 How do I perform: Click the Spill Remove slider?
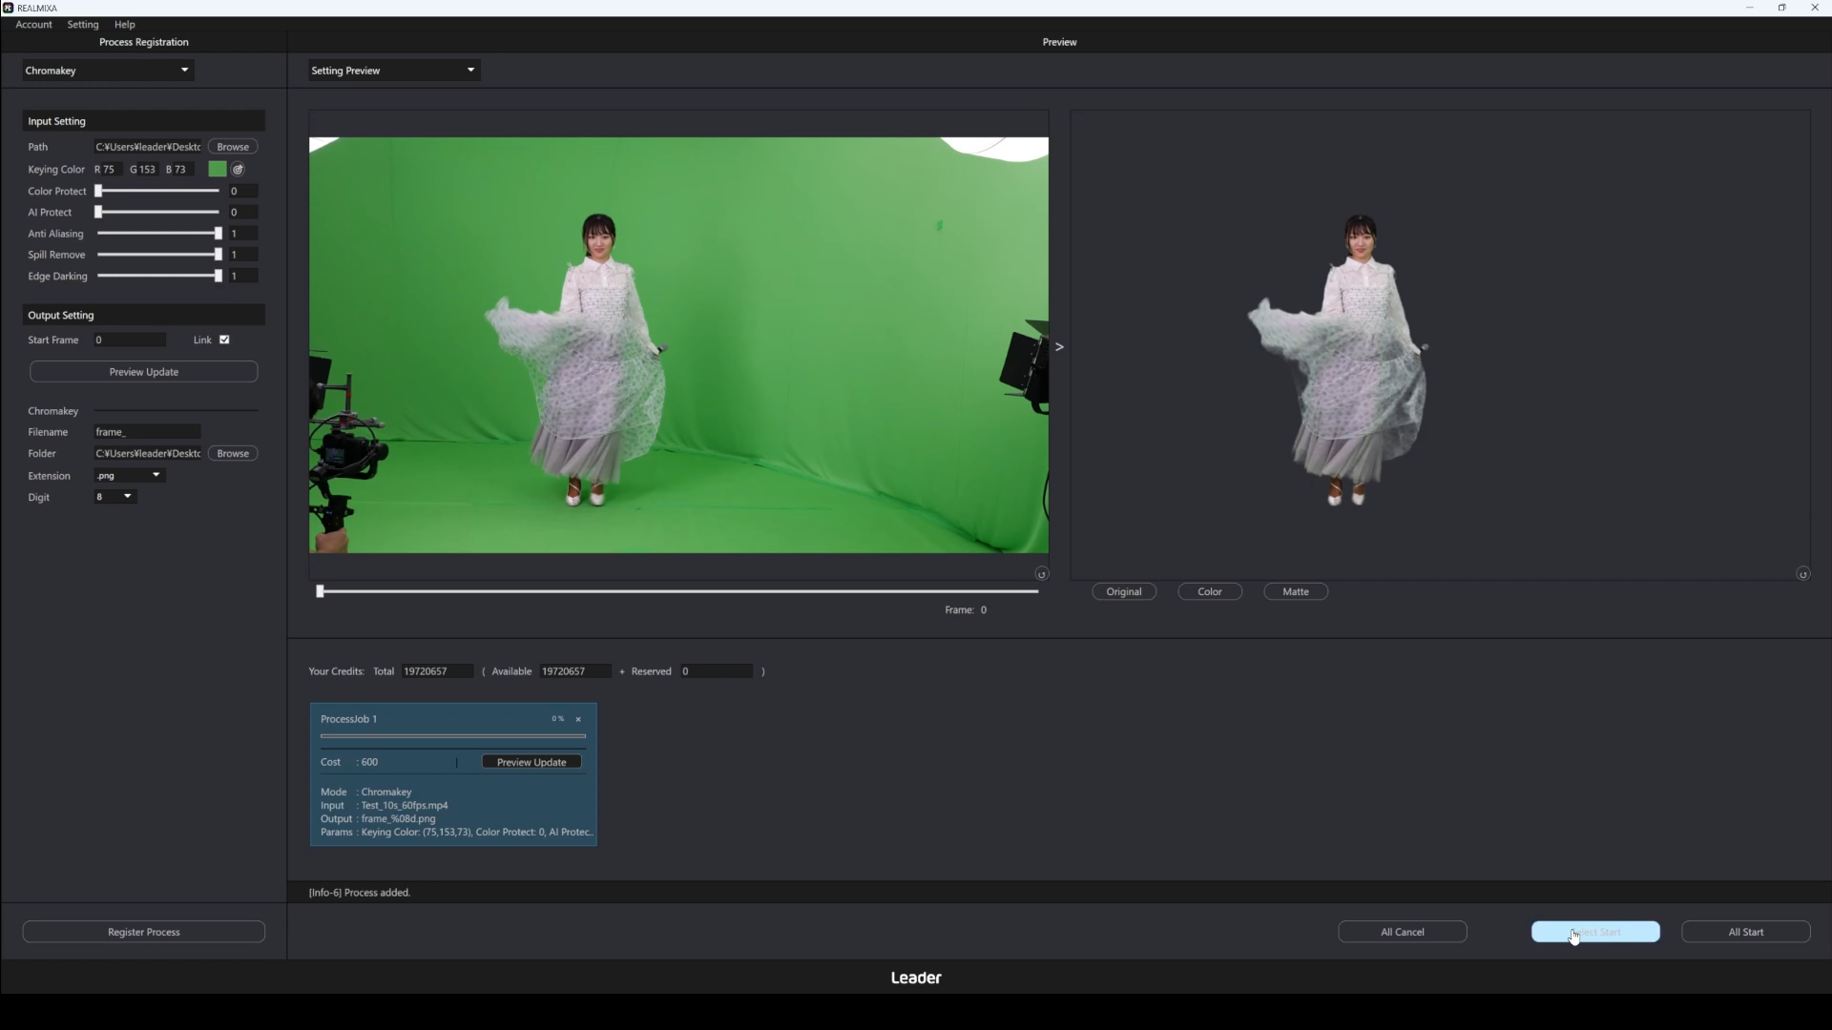pyautogui.click(x=158, y=255)
